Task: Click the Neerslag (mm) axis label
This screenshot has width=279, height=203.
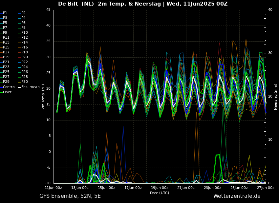Action: click(x=276, y=97)
